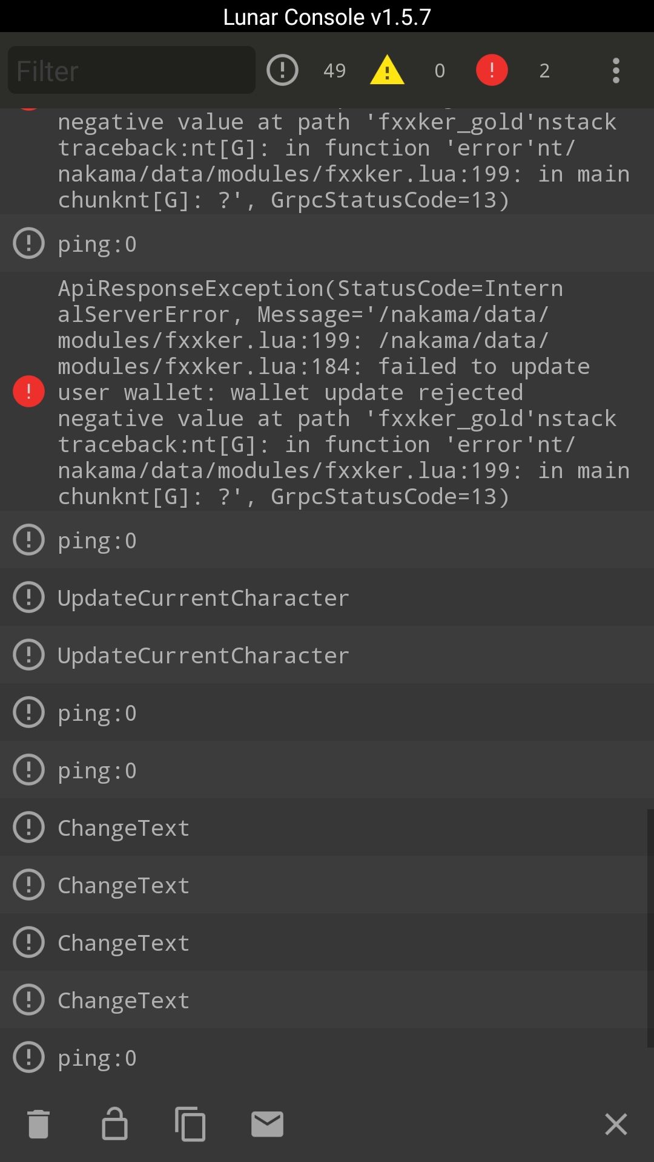Screen dimensions: 654x1162
Task: Toggle the yellow warning log filter
Action: (387, 70)
